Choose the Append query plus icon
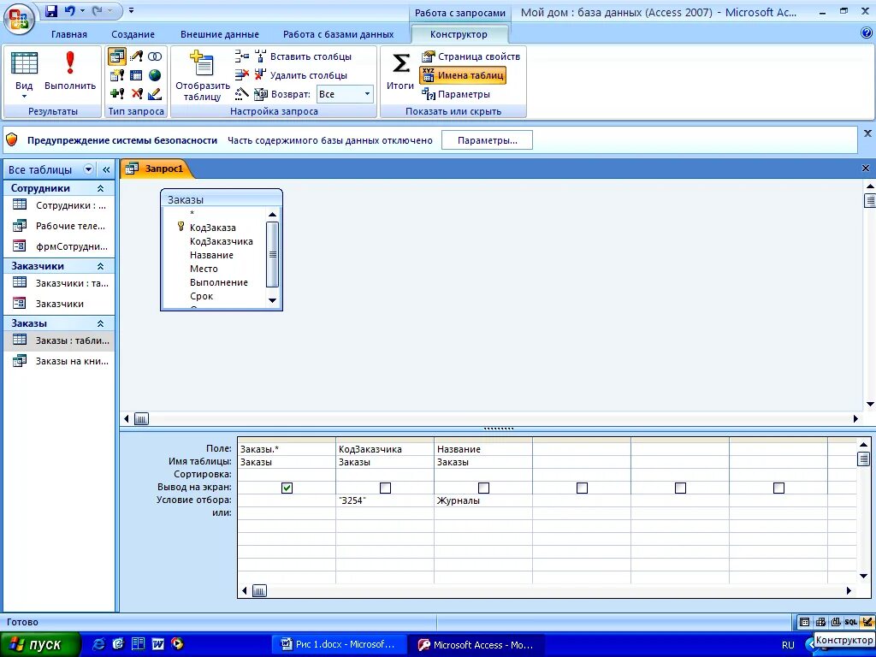The height and width of the screenshot is (657, 876). 116,93
